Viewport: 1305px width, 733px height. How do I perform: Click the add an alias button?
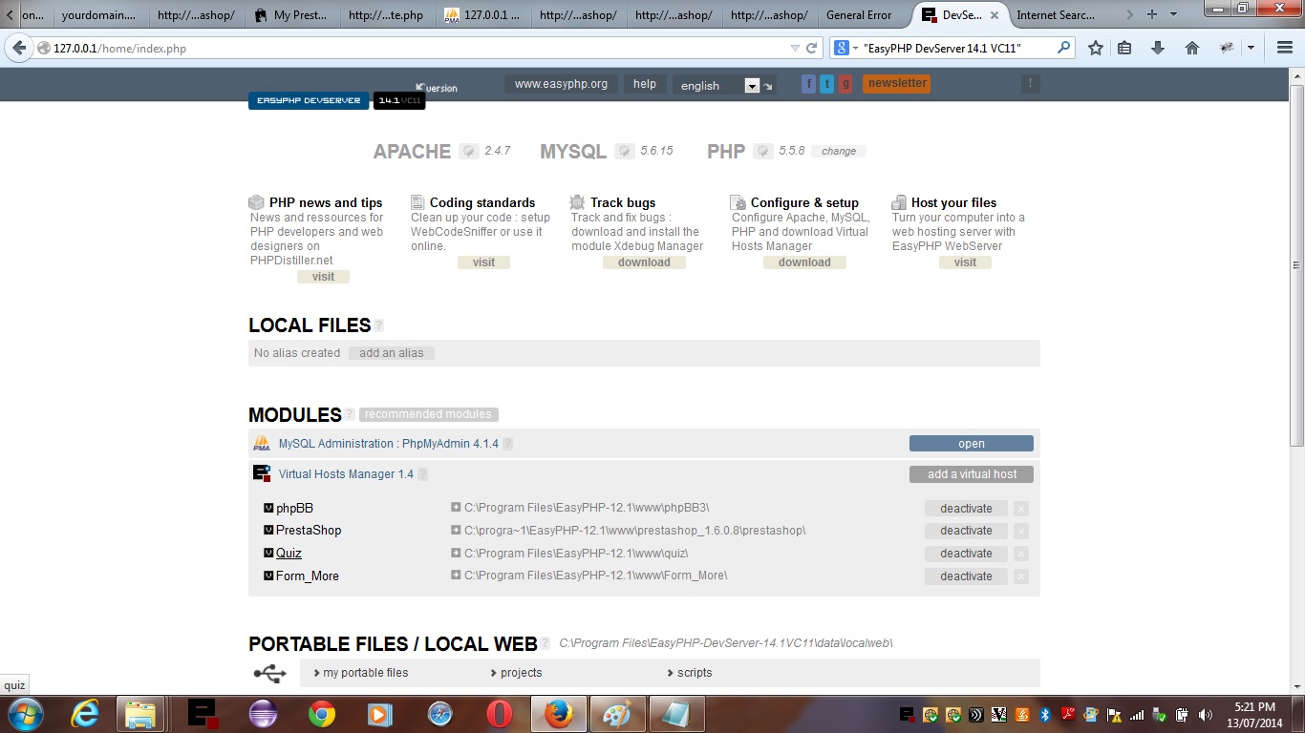(x=392, y=353)
